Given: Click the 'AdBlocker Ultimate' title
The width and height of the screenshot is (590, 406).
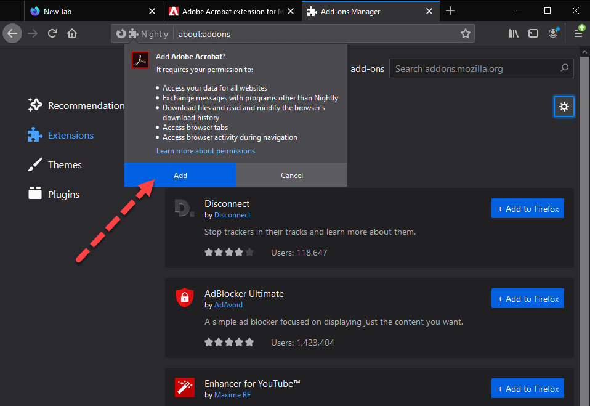Looking at the screenshot, I should coord(244,293).
